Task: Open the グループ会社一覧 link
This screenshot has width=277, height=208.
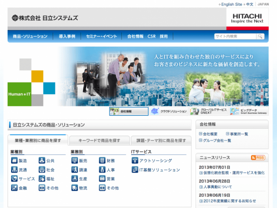Action: click(217, 140)
